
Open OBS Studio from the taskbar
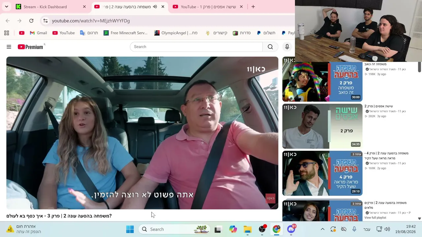pyautogui.click(x=262, y=229)
